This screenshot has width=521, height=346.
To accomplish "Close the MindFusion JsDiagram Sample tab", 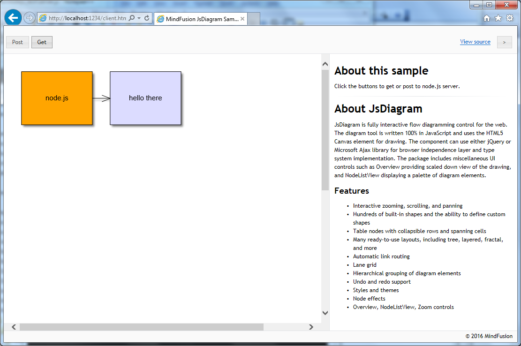I will 242,19.
